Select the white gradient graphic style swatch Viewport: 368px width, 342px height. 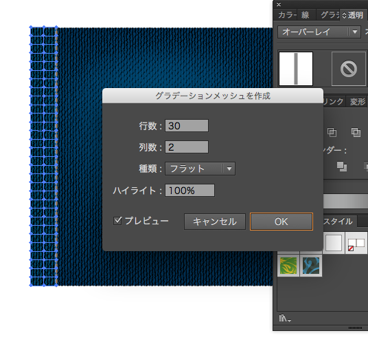tap(334, 243)
